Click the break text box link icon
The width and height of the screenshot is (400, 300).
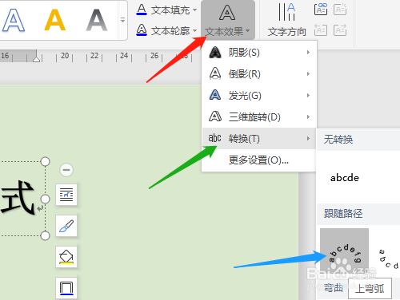pyautogui.click(x=340, y=10)
